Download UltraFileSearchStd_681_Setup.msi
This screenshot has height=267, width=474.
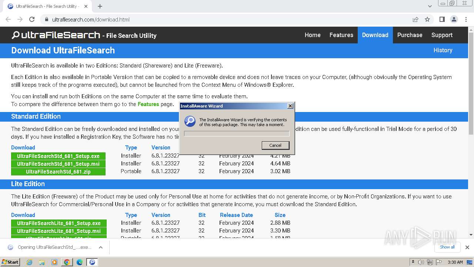pyautogui.click(x=58, y=164)
